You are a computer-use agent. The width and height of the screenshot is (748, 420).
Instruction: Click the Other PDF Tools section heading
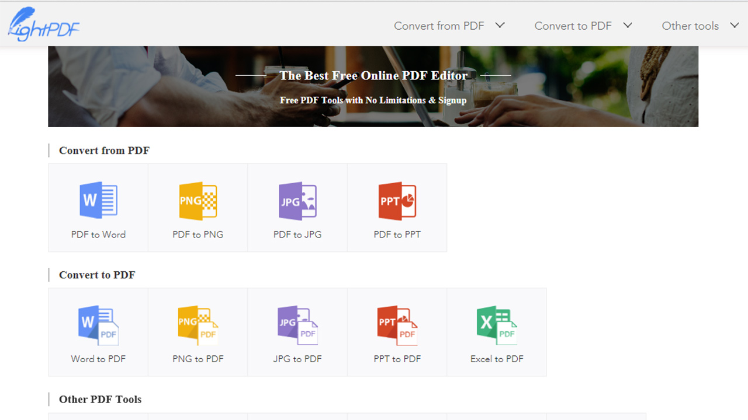(100, 400)
